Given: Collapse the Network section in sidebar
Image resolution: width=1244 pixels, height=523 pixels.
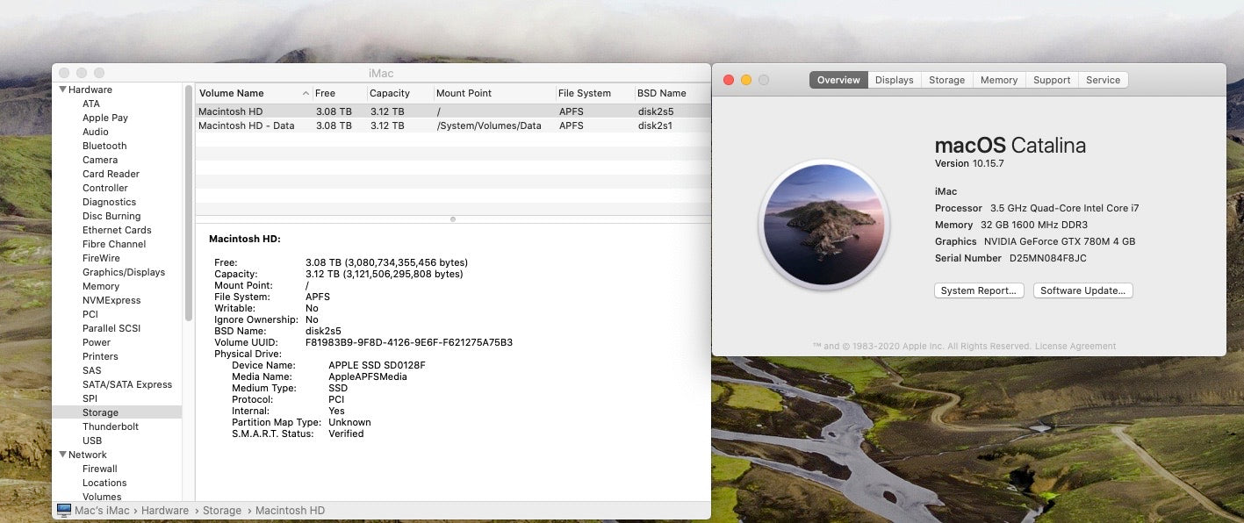Looking at the screenshot, I should [x=61, y=454].
